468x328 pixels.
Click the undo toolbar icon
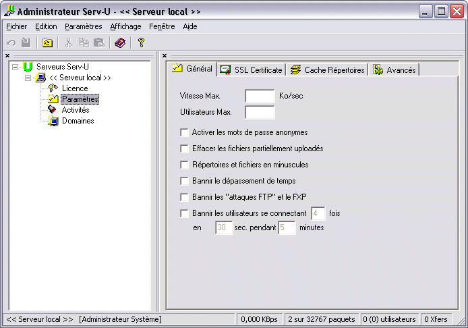tap(11, 43)
